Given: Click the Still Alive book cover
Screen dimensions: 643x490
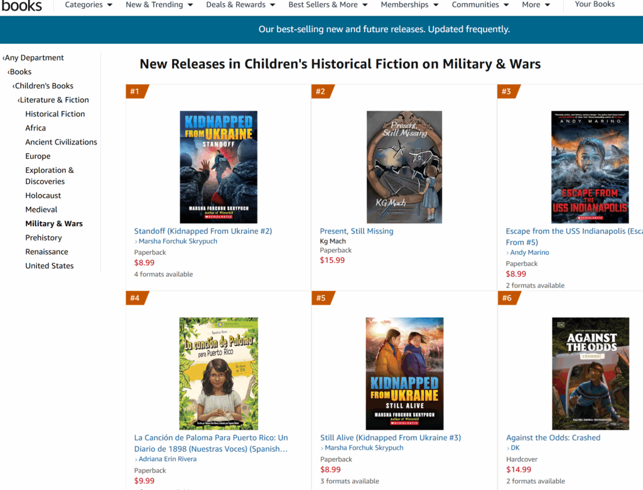Looking at the screenshot, I should click(x=404, y=373).
